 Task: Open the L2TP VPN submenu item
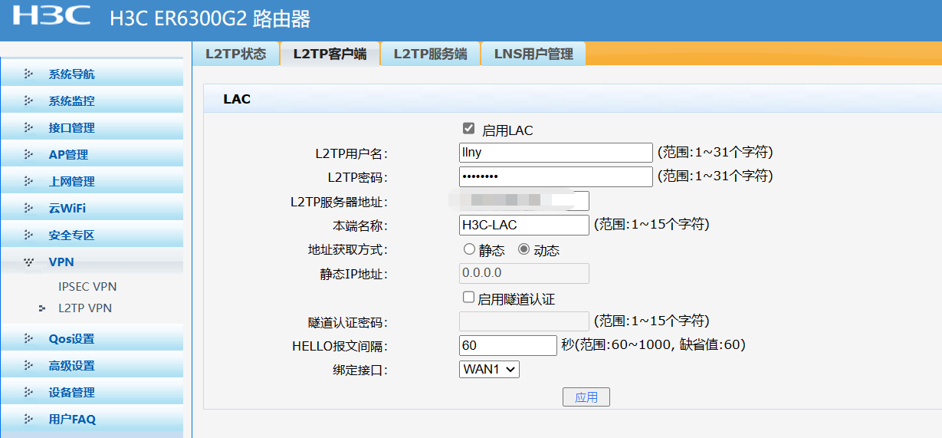(85, 308)
